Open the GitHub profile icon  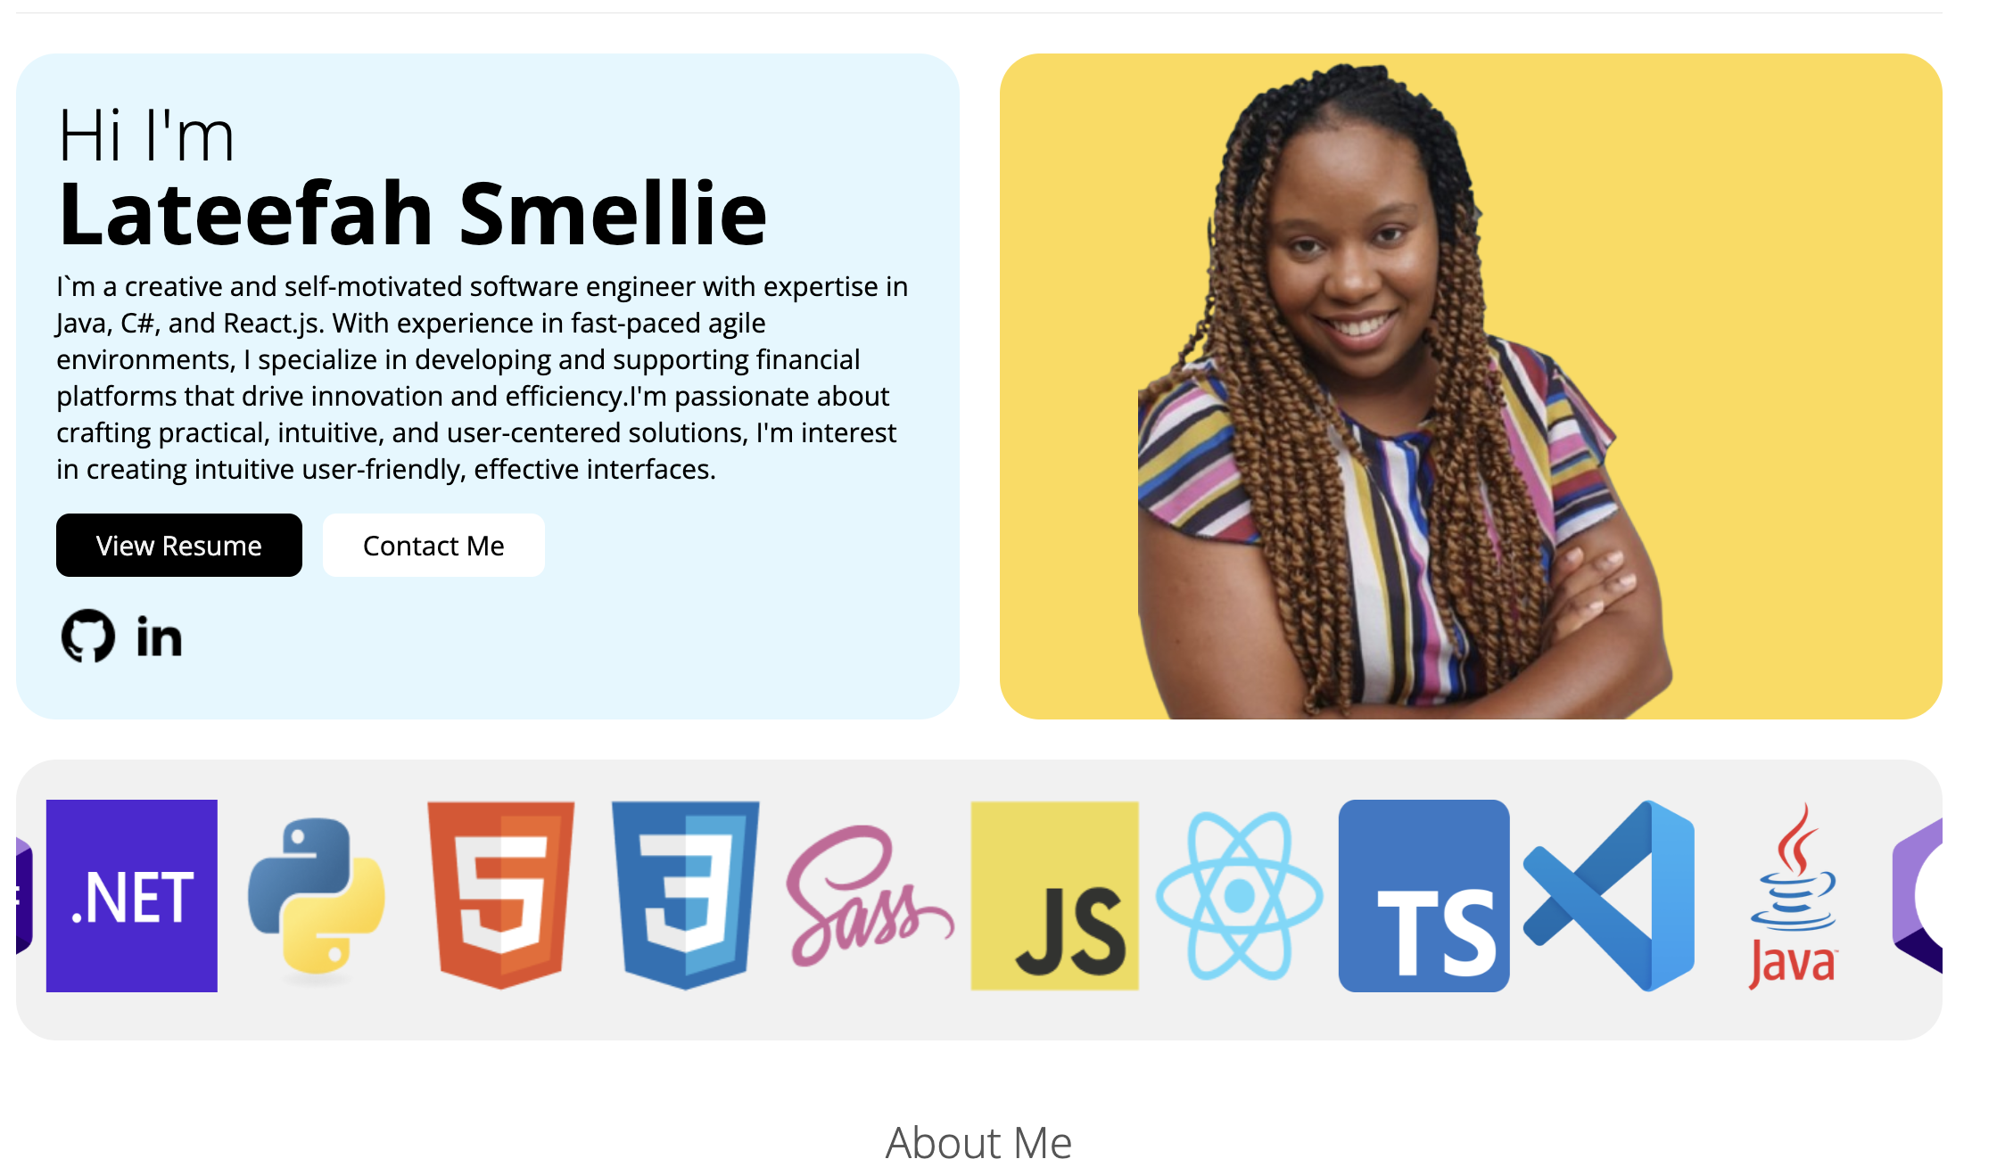pyautogui.click(x=87, y=636)
